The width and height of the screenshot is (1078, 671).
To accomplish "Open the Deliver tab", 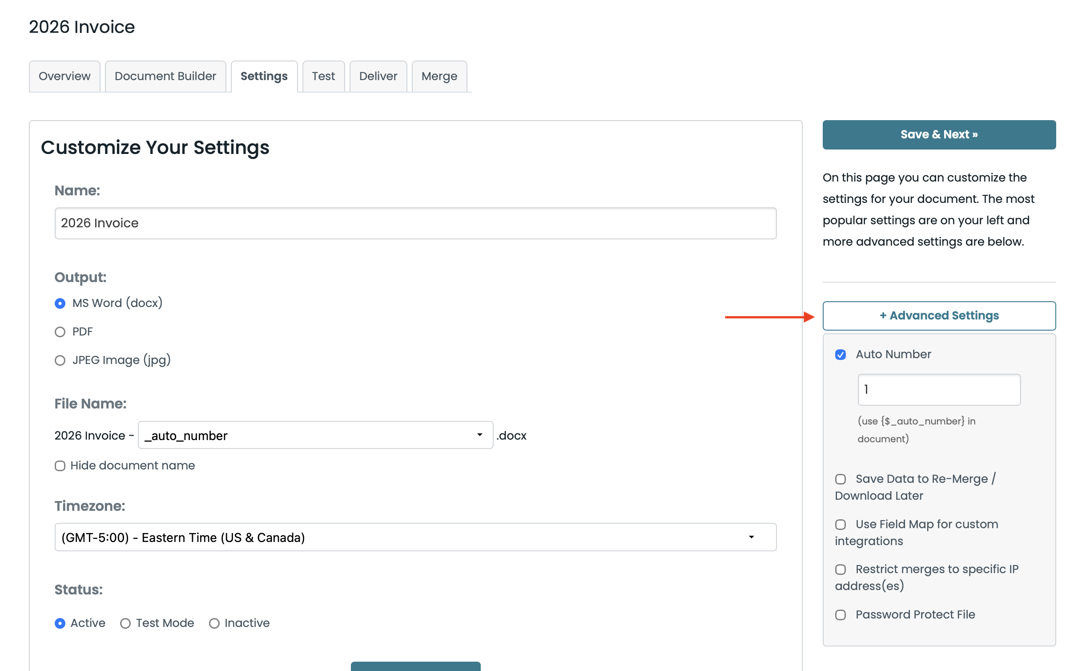I will [x=378, y=76].
